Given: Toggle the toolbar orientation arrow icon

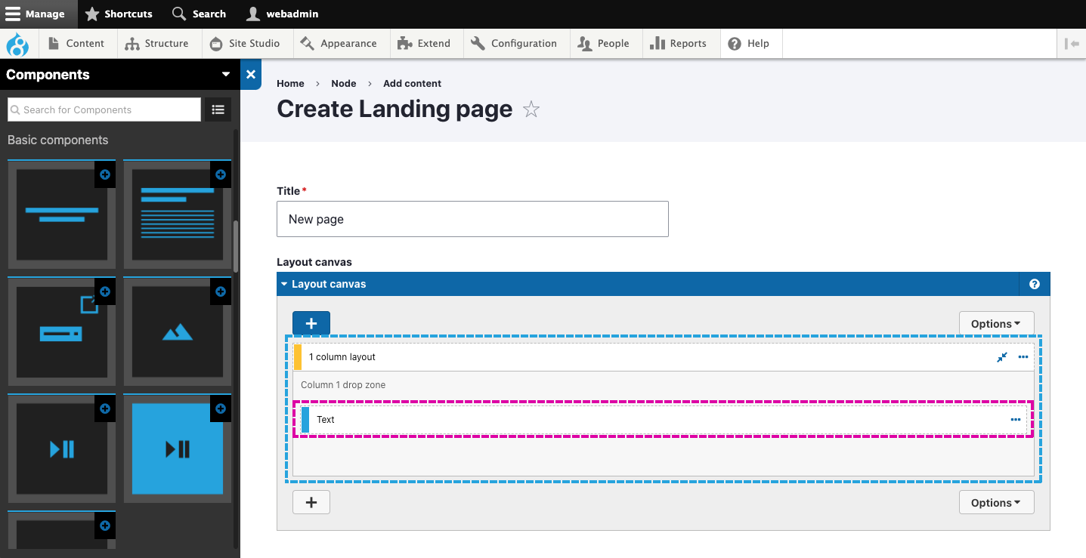Looking at the screenshot, I should pos(1072,44).
